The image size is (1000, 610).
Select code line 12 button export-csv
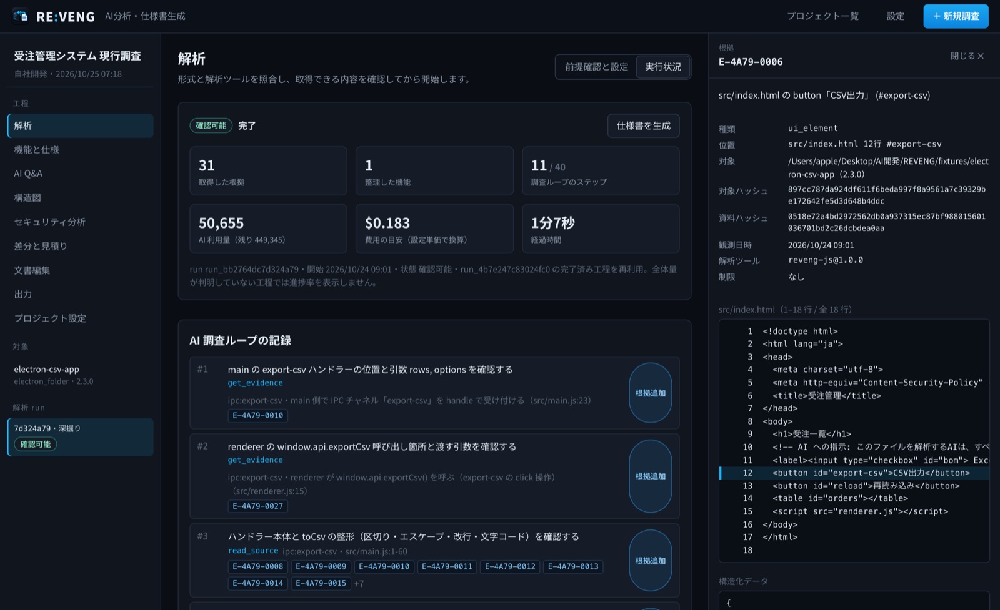[x=854, y=473]
